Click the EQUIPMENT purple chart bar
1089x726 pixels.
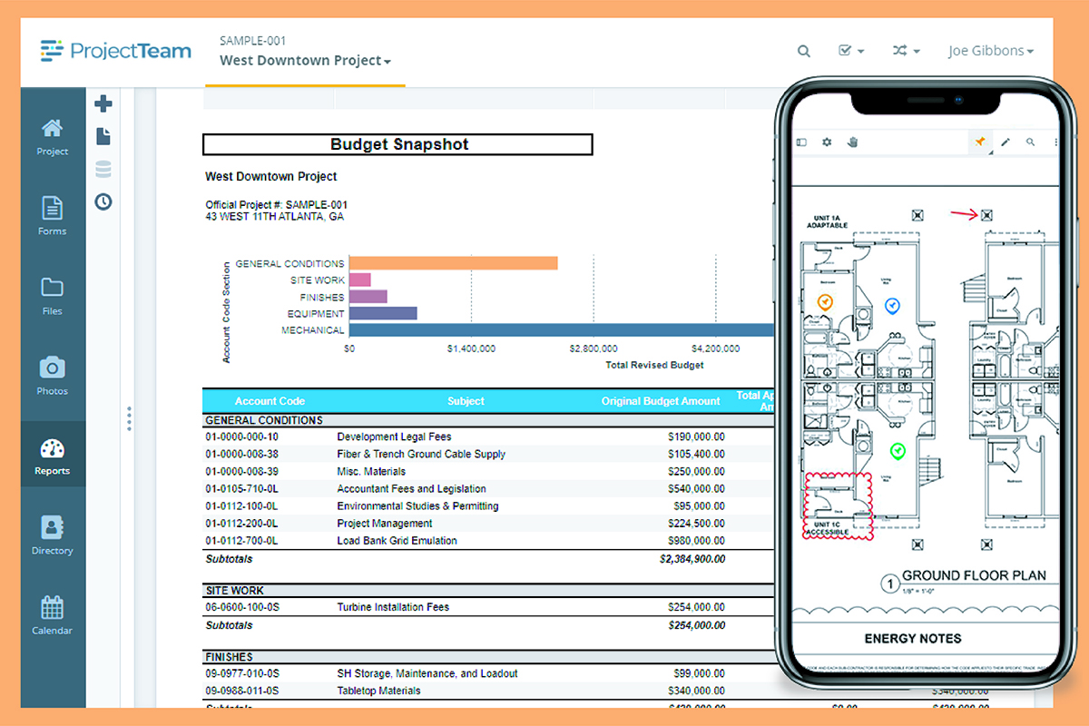pyautogui.click(x=383, y=313)
